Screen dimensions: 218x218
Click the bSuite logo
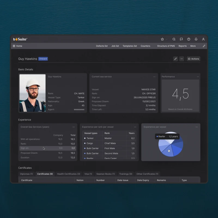click(20, 39)
